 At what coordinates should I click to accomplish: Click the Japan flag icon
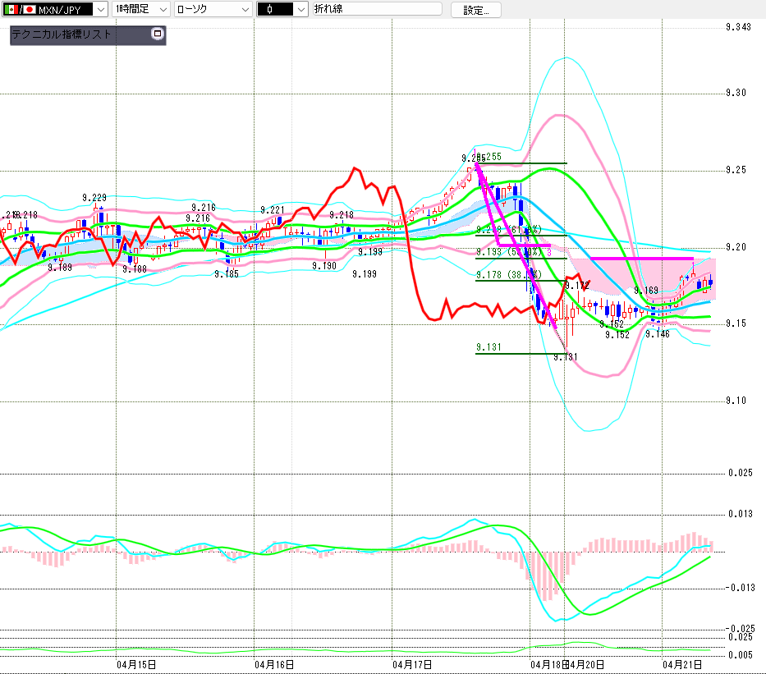click(x=29, y=9)
